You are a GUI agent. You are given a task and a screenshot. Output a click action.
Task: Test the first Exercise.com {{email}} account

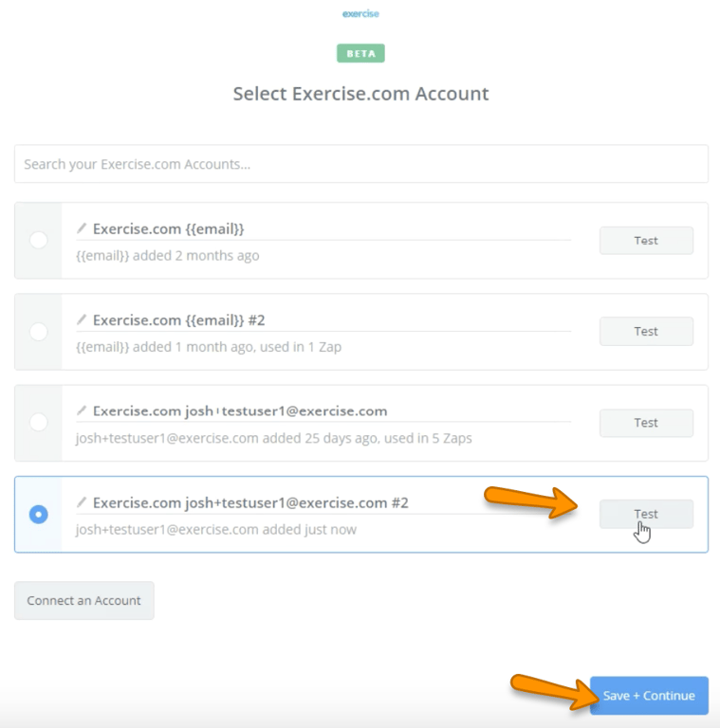646,241
